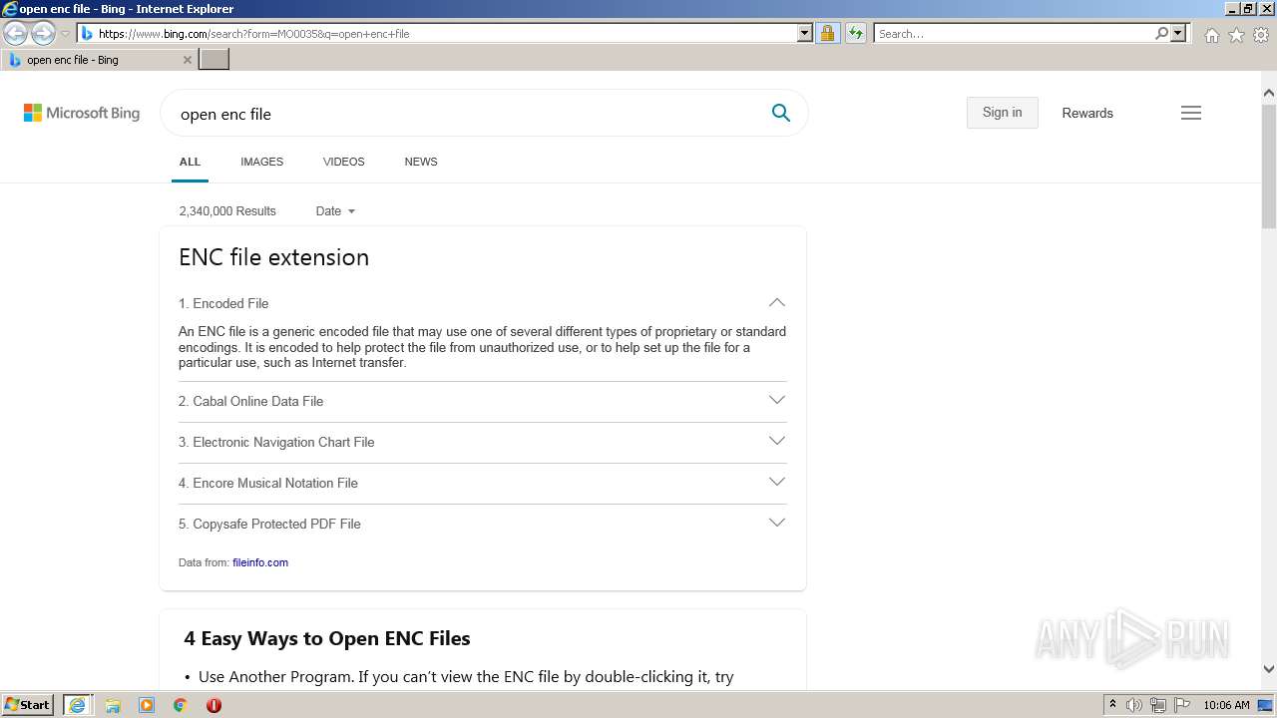Click the '2,340,000 Results' count text
Image resolution: width=1277 pixels, height=718 pixels.
(x=227, y=210)
